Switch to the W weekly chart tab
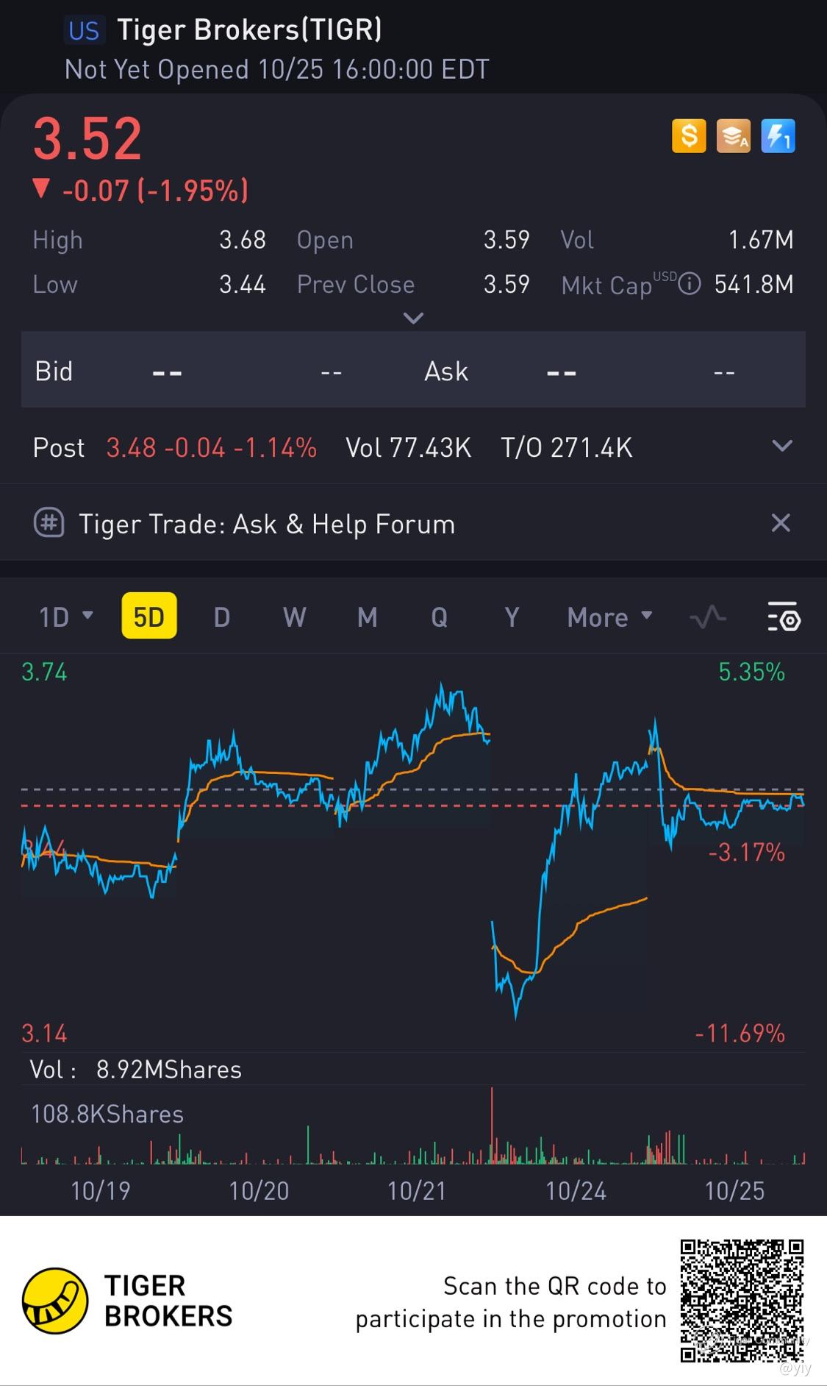The image size is (827, 1386). pos(294,617)
